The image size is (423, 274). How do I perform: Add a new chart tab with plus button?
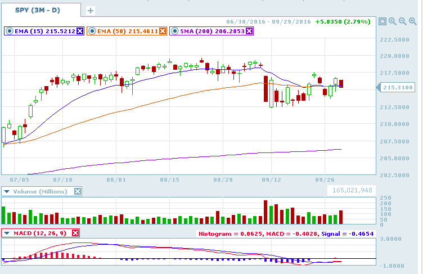pos(91,11)
